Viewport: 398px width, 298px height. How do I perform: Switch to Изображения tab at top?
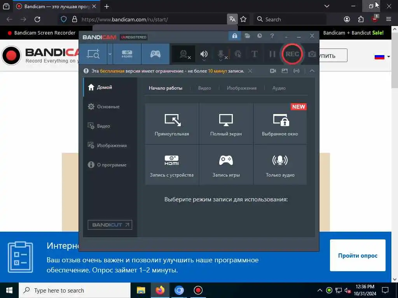[x=242, y=88]
